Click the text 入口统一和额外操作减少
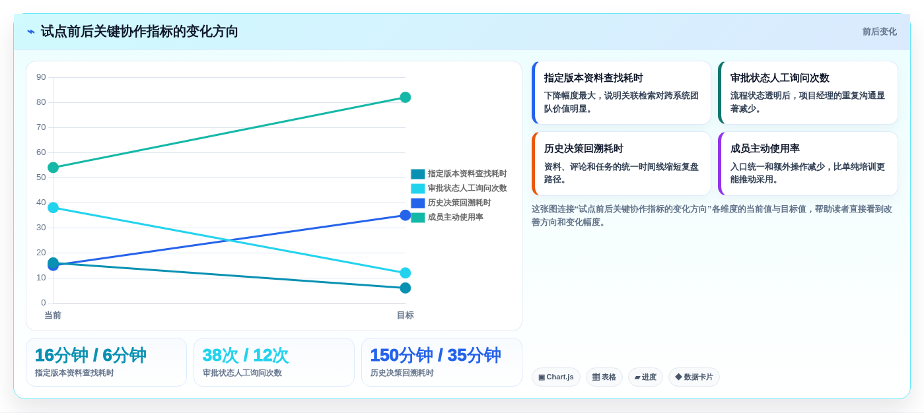Viewport: 924px width, 413px height. (777, 167)
